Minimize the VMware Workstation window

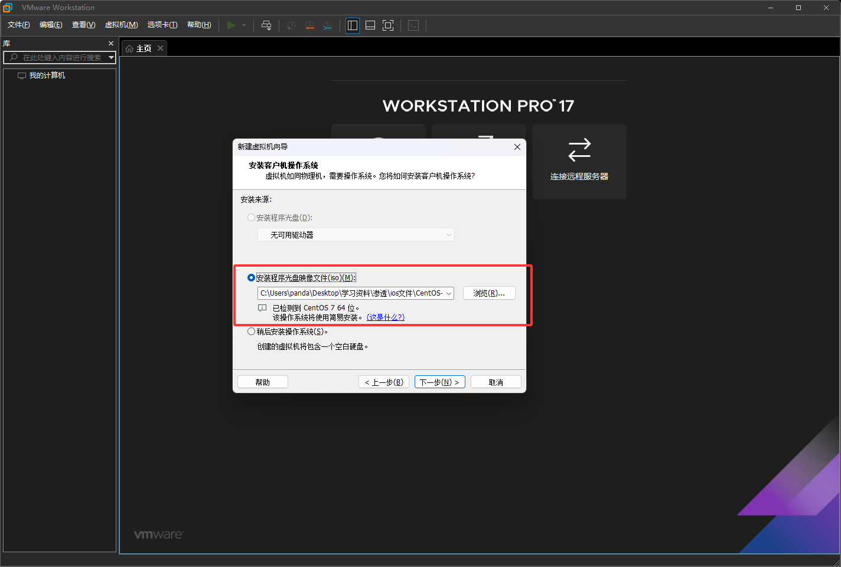point(771,8)
